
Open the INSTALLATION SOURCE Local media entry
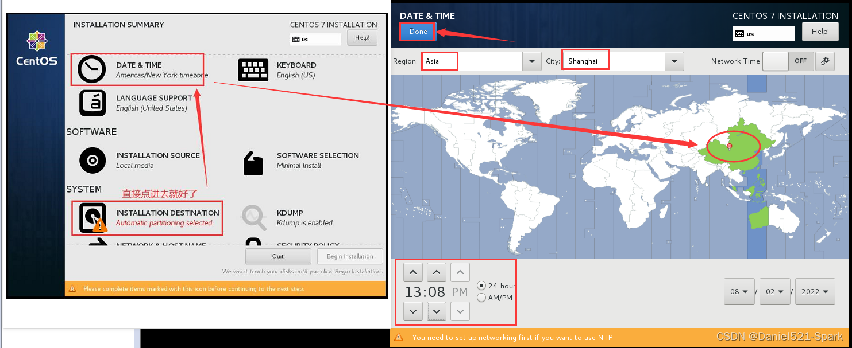point(139,160)
